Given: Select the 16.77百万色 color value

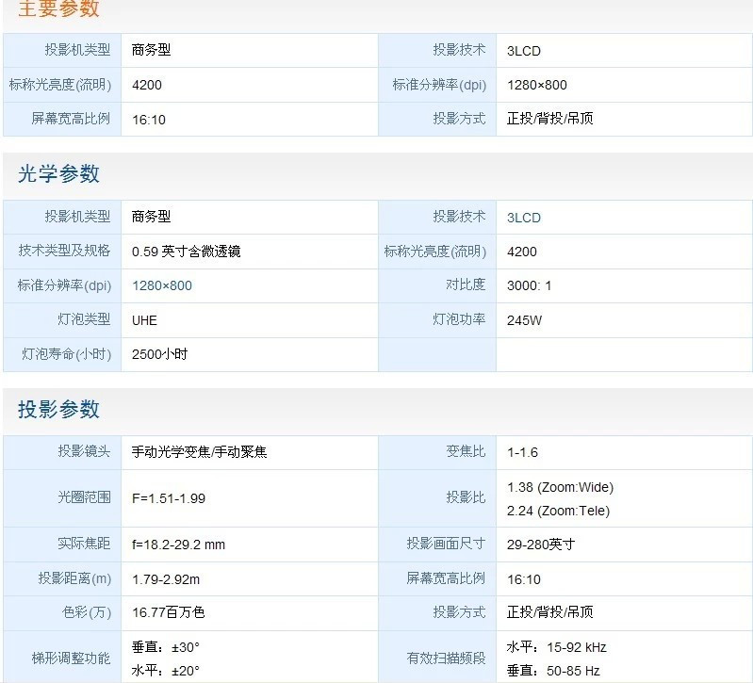Looking at the screenshot, I should tap(169, 613).
